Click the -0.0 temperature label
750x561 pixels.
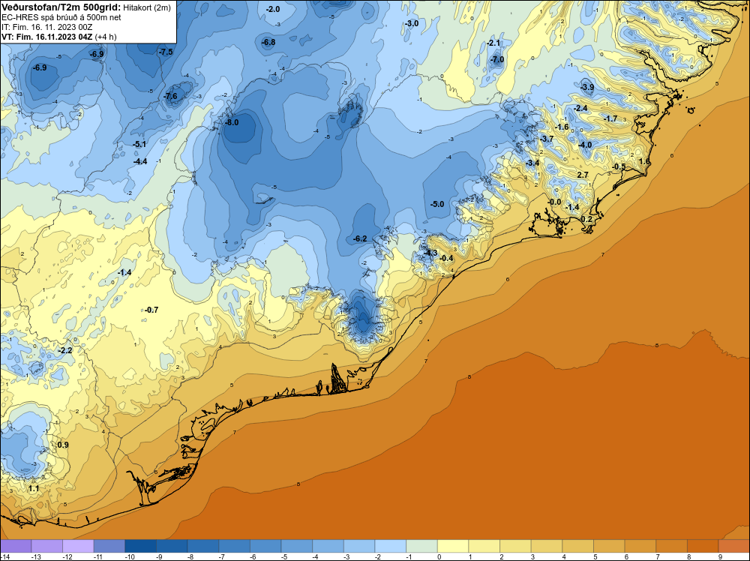coord(554,202)
